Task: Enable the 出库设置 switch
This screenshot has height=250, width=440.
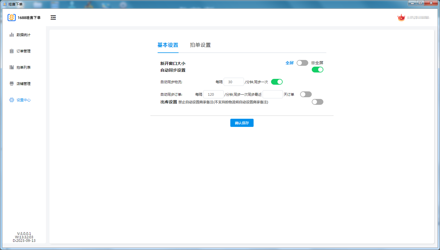Action: pyautogui.click(x=317, y=102)
